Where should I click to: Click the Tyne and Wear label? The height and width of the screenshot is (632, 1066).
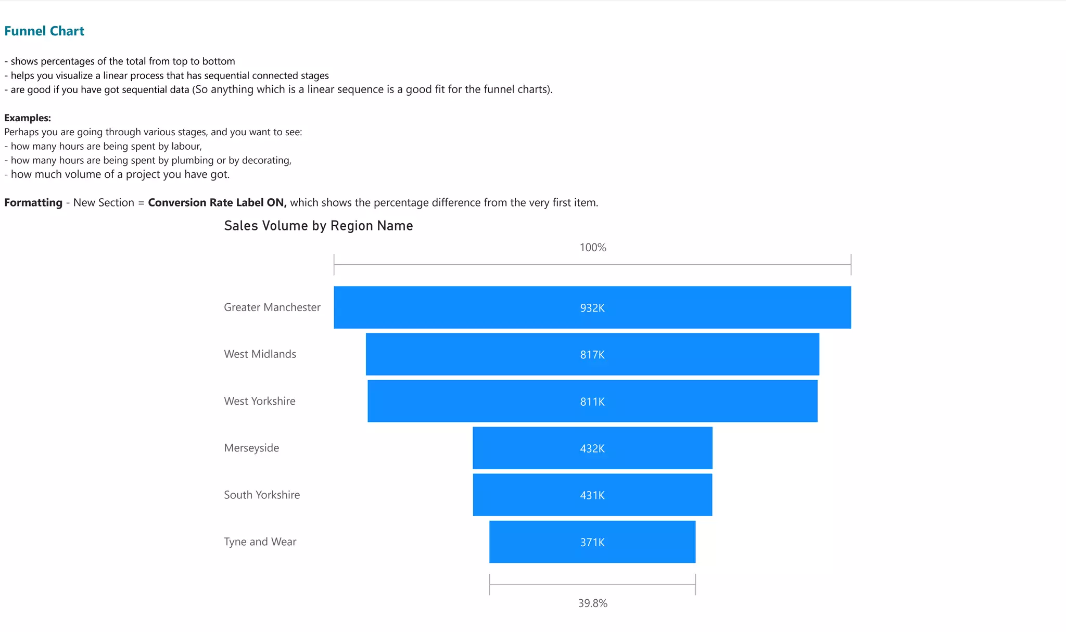260,541
